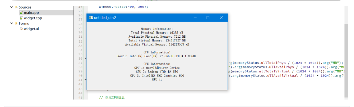Collapse the Sources folder in project tree
This screenshot has height=107, width=354.
pos(11,7)
